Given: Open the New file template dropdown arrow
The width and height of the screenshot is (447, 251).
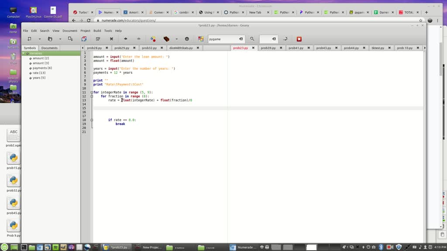Looking at the screenshot, I should pyautogui.click(x=39, y=39).
